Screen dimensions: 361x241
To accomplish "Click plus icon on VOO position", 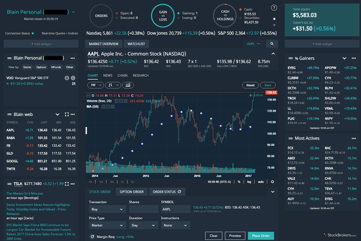I will click(73, 78).
